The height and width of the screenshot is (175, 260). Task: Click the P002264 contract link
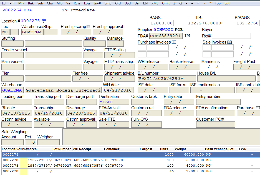(x=12, y=10)
